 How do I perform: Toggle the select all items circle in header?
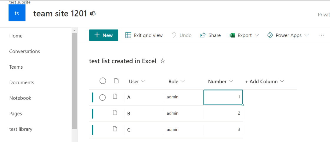103,81
